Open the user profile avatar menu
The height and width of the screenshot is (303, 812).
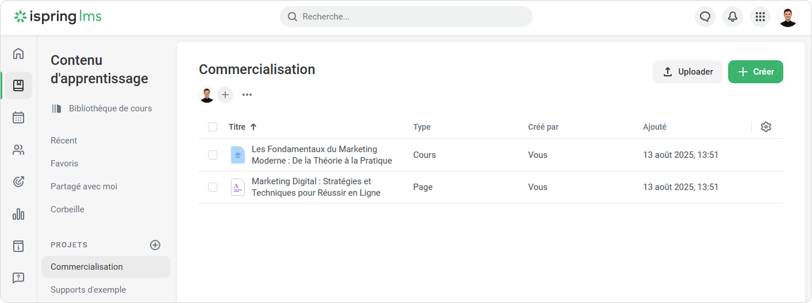787,17
